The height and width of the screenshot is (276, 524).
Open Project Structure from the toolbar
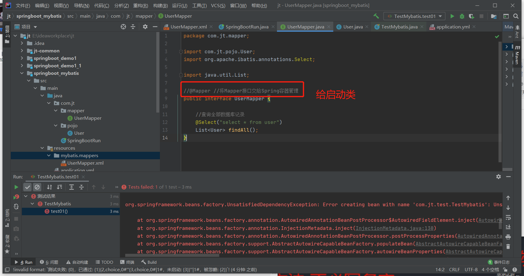pos(494,16)
